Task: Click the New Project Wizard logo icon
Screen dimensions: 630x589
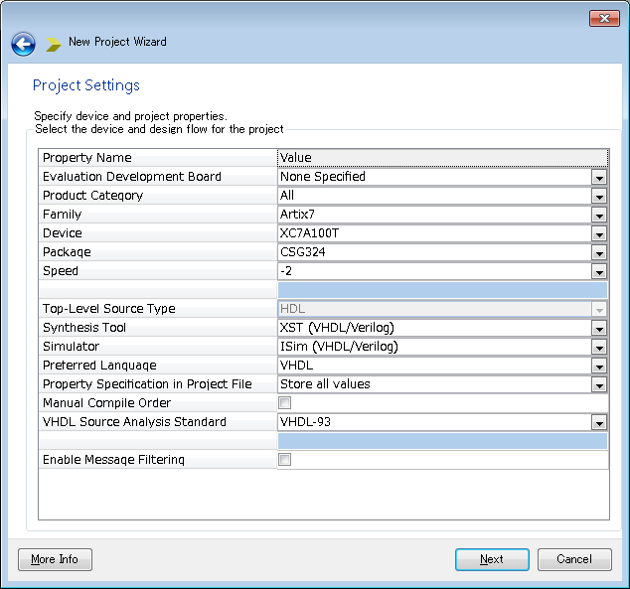Action: 54,44
